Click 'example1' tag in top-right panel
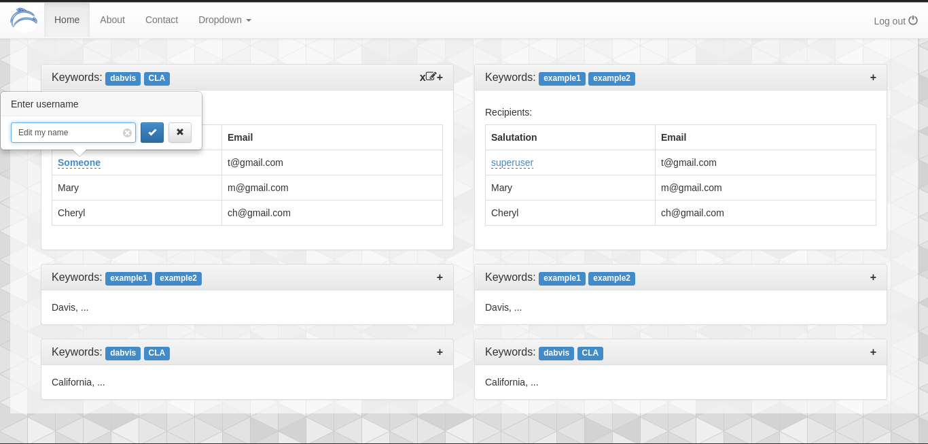 pos(562,78)
